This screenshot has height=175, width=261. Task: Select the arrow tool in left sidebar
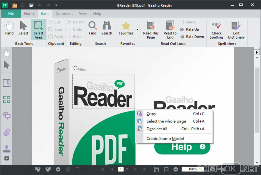(x=7, y=65)
